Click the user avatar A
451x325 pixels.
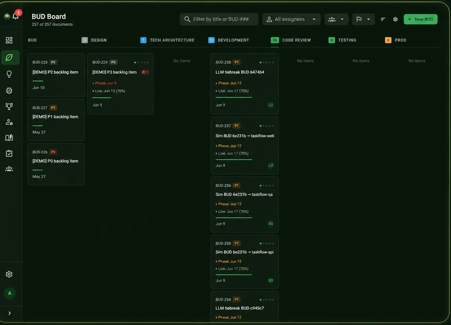click(x=10, y=293)
